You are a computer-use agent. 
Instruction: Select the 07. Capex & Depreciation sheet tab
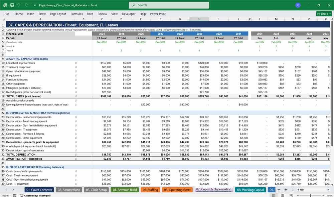pos(214,189)
